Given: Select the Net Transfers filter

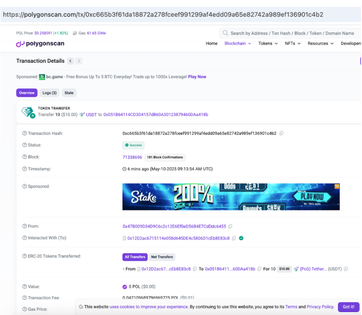Looking at the screenshot, I should 162,257.
